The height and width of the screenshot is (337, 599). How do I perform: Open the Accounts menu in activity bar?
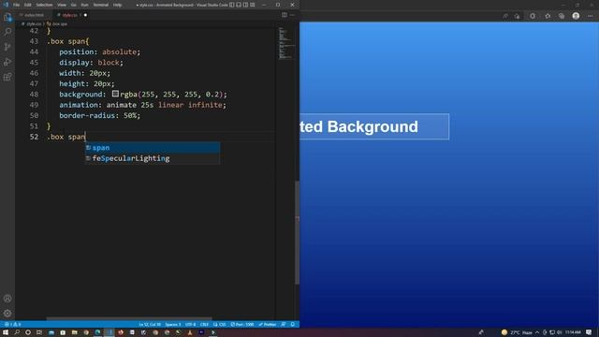click(x=7, y=299)
